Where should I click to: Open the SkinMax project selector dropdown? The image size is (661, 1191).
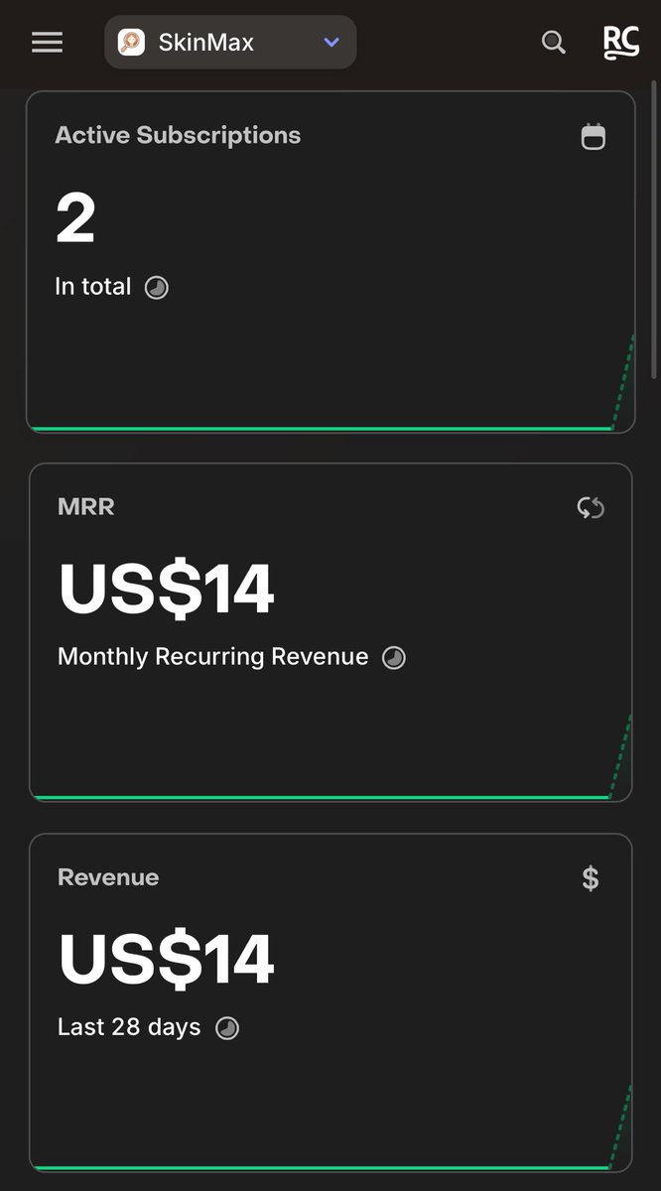click(x=230, y=43)
